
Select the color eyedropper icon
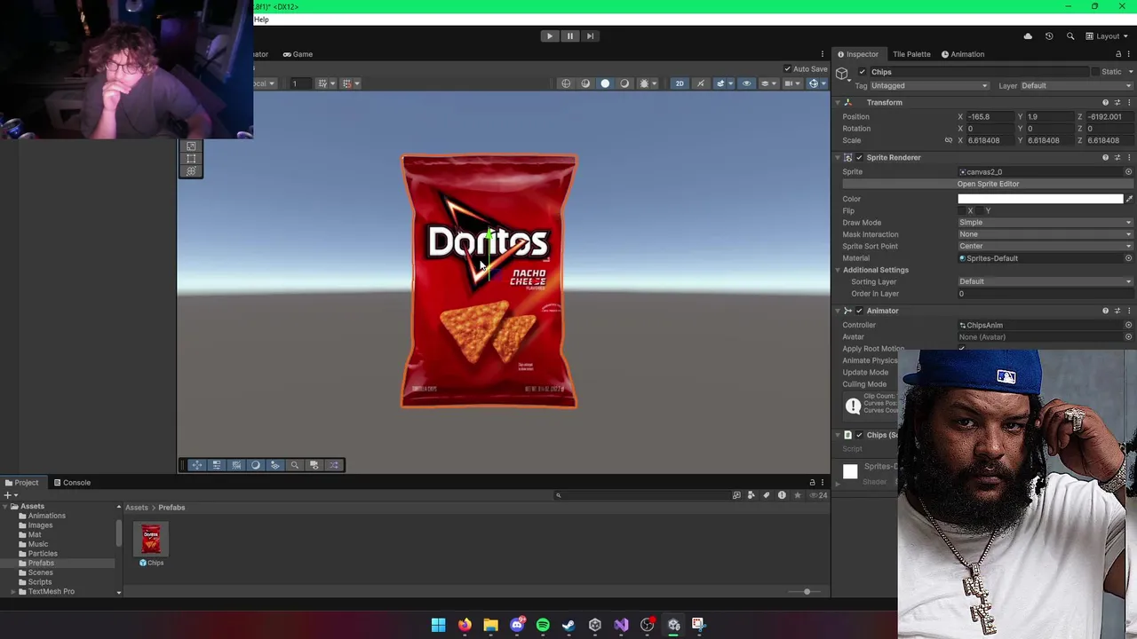point(1129,199)
